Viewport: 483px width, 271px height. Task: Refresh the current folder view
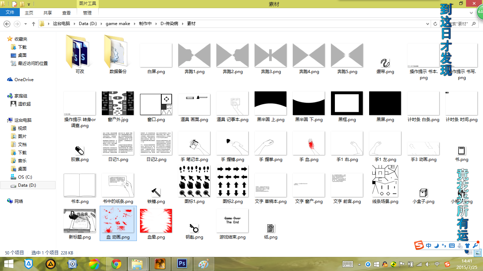click(435, 24)
